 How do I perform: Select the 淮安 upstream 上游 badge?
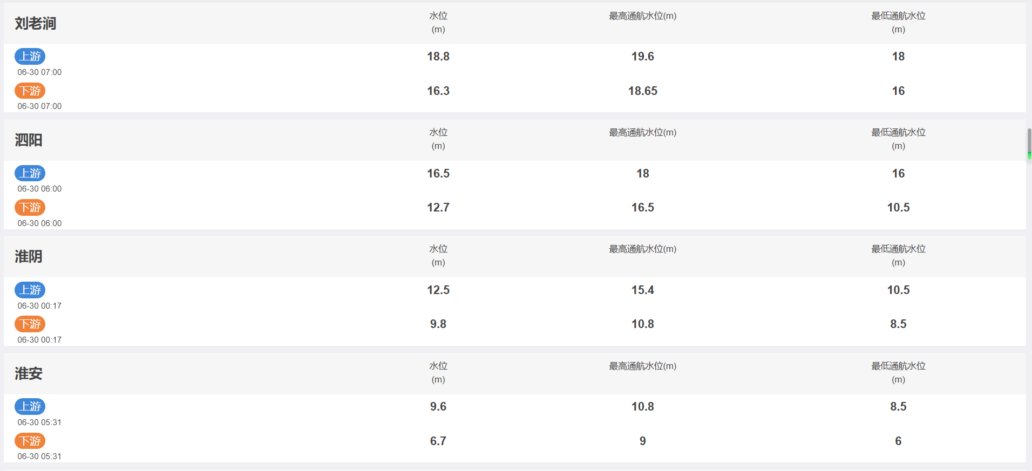[30, 406]
